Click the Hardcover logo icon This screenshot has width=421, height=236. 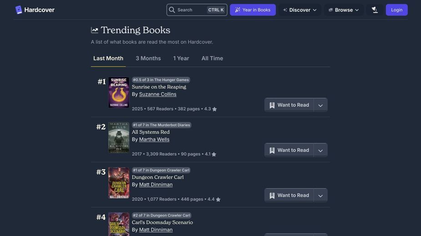coord(19,10)
